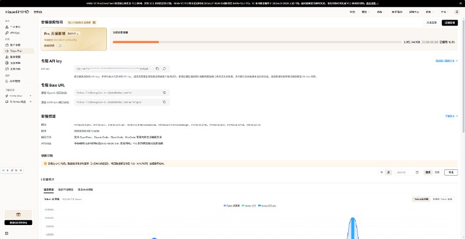Open the fourth top navigation item
Viewport: 465px width, 239px height.
(397, 12)
